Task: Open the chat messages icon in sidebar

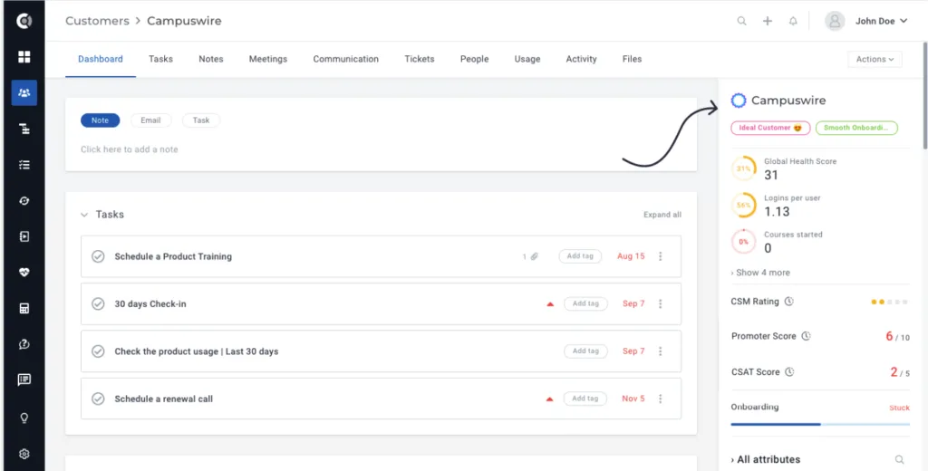Action: pyautogui.click(x=24, y=380)
